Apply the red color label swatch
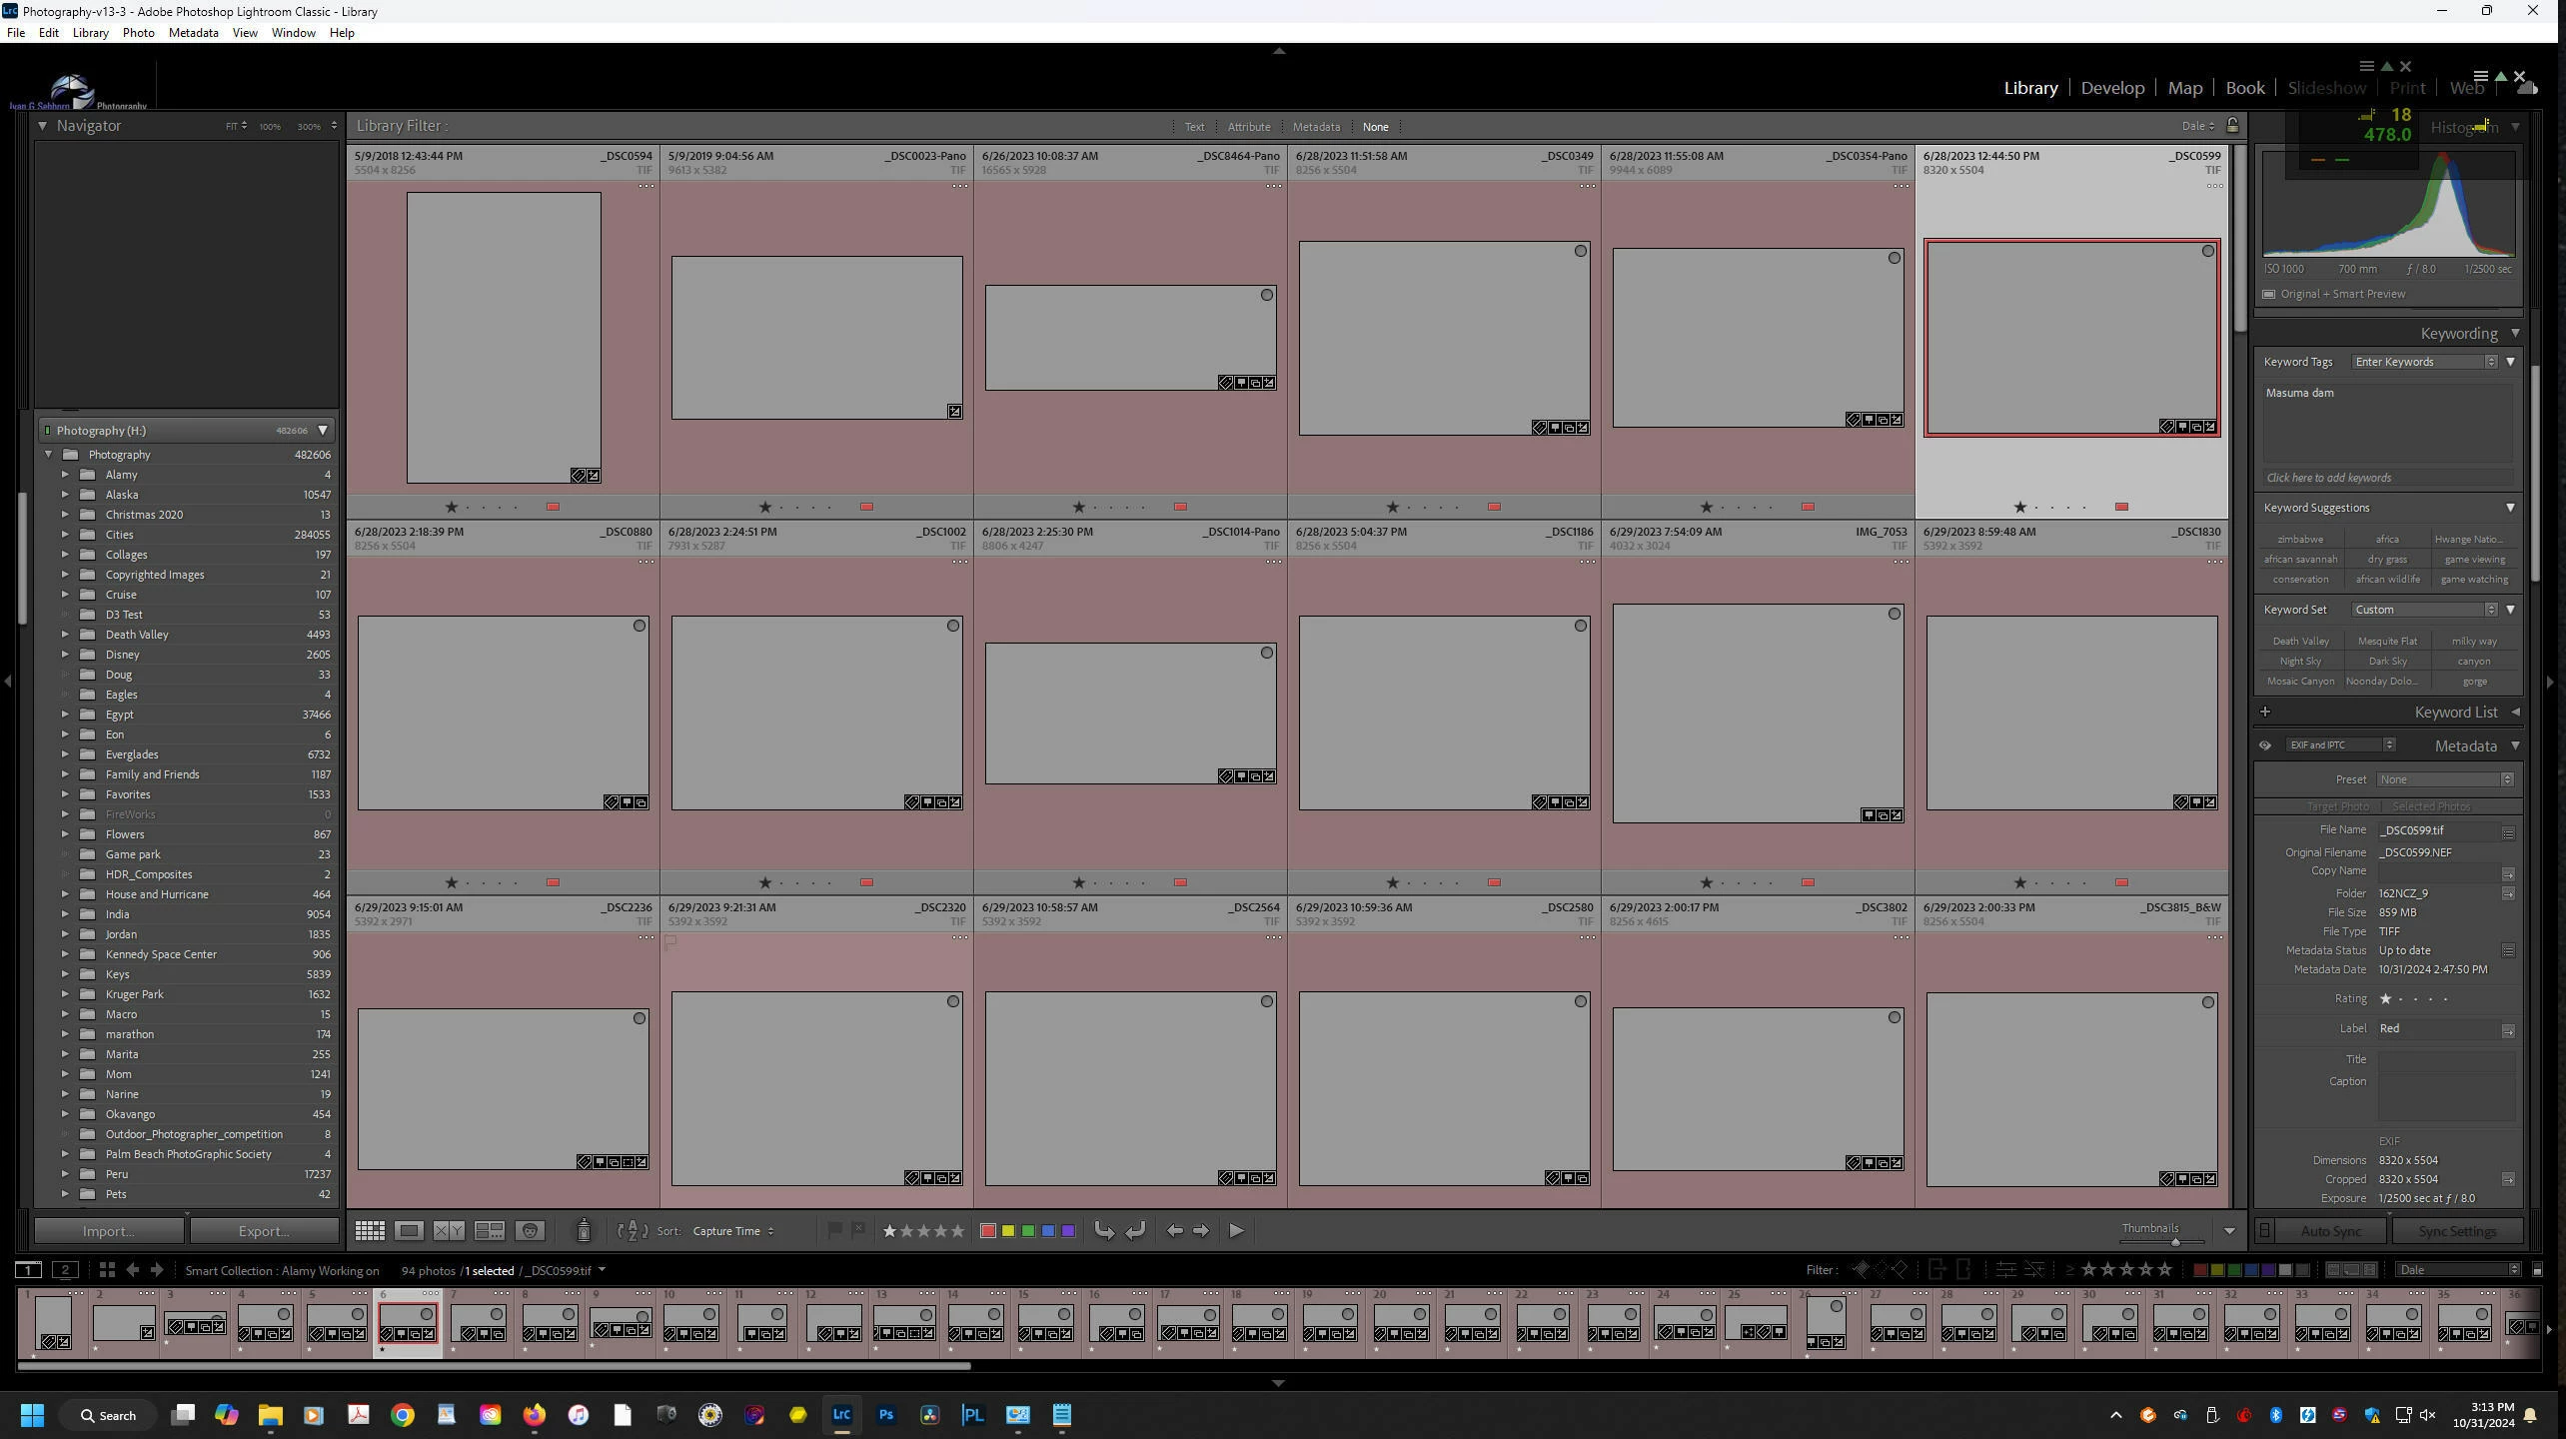2566x1439 pixels. click(x=987, y=1231)
